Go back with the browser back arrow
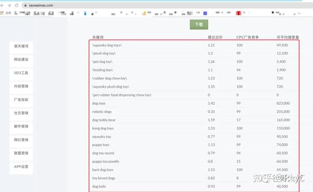 [x=2, y=5]
